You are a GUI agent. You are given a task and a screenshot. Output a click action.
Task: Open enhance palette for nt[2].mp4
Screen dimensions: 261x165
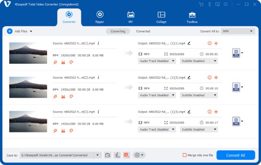point(71,96)
